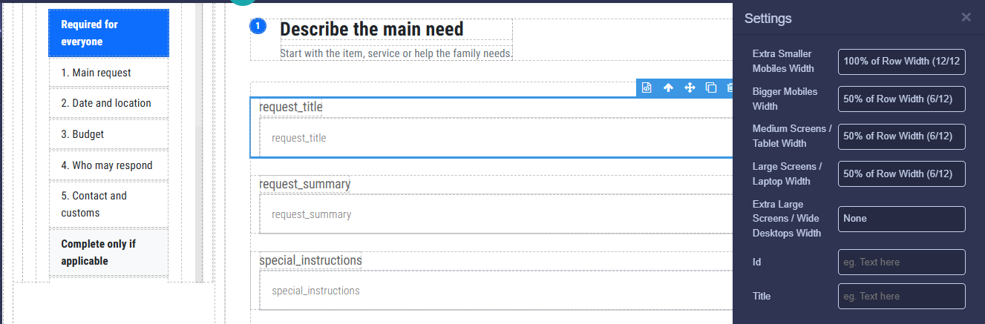Click the request_summary text field
Screen dimensions: 985x324
click(x=496, y=214)
